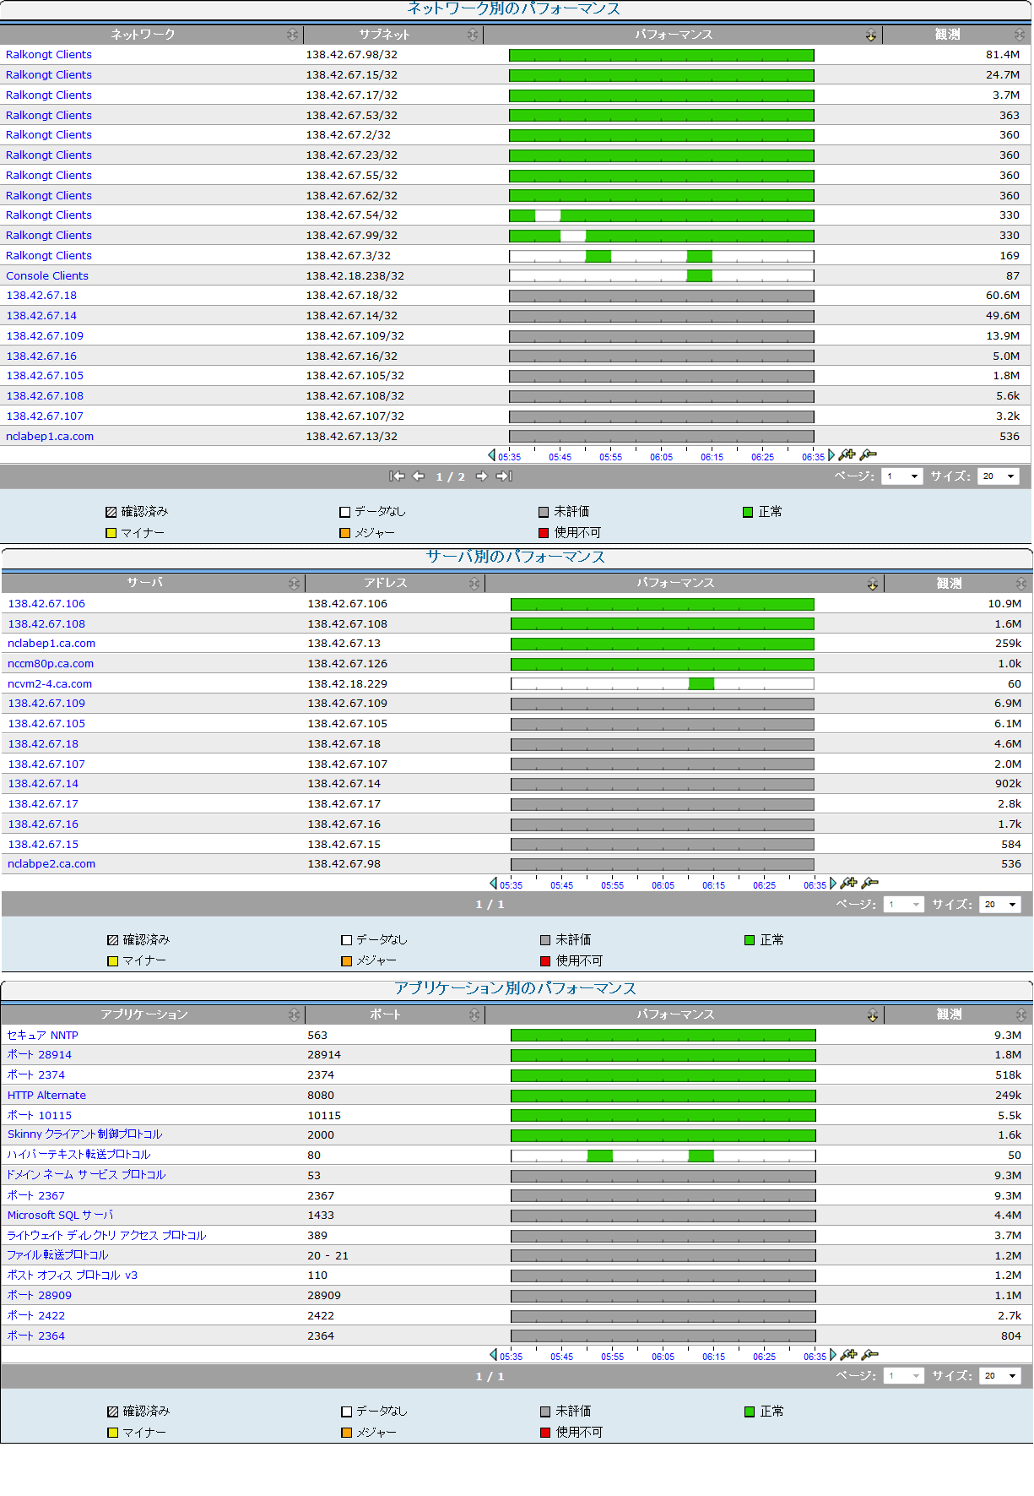This screenshot has width=1034, height=1496.
Task: Click performance bar for Console Clients row
Action: (662, 276)
